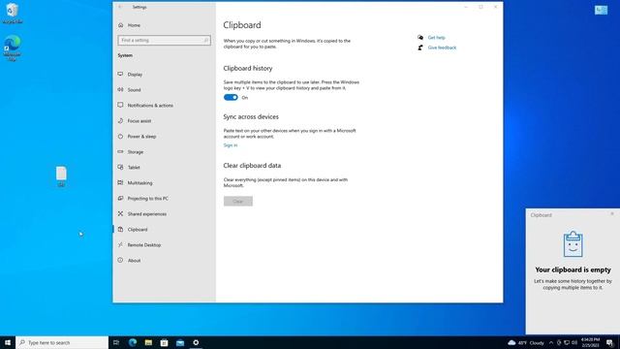Open Task View from taskbar

(116, 342)
